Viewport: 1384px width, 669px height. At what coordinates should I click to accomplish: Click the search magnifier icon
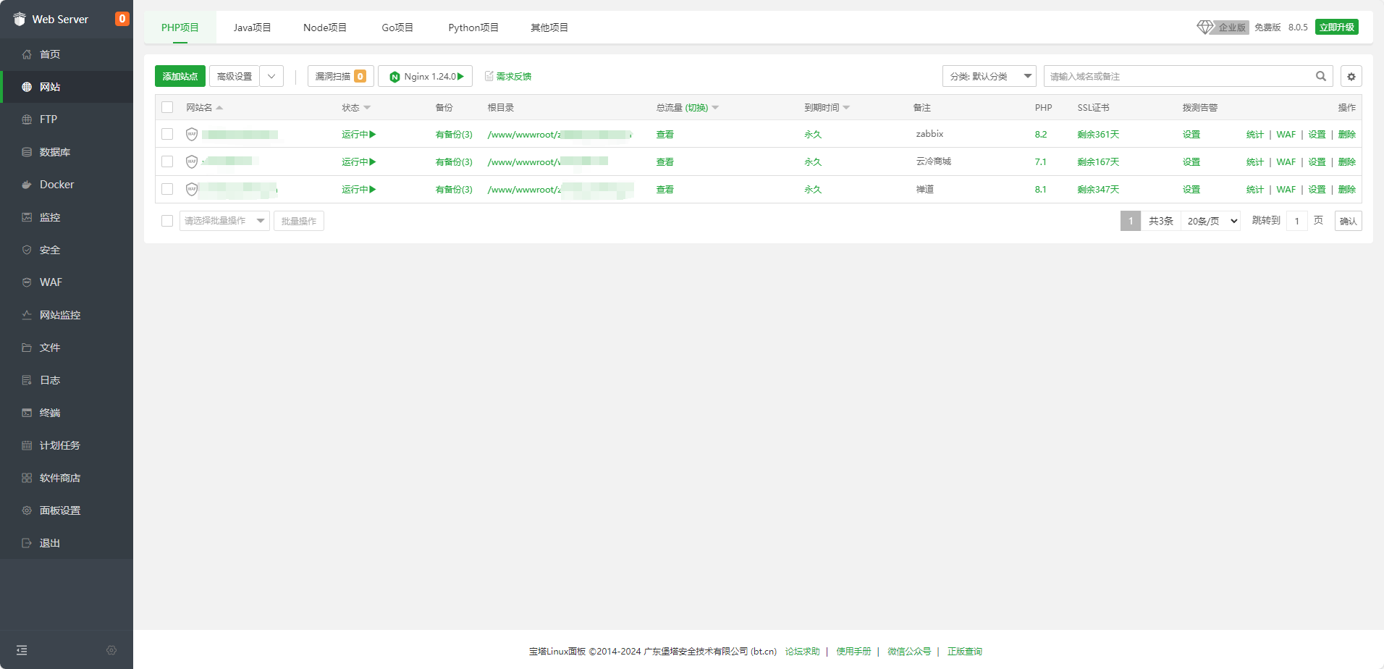tap(1321, 76)
